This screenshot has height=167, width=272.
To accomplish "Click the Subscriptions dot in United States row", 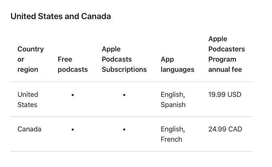I will point(124,95).
